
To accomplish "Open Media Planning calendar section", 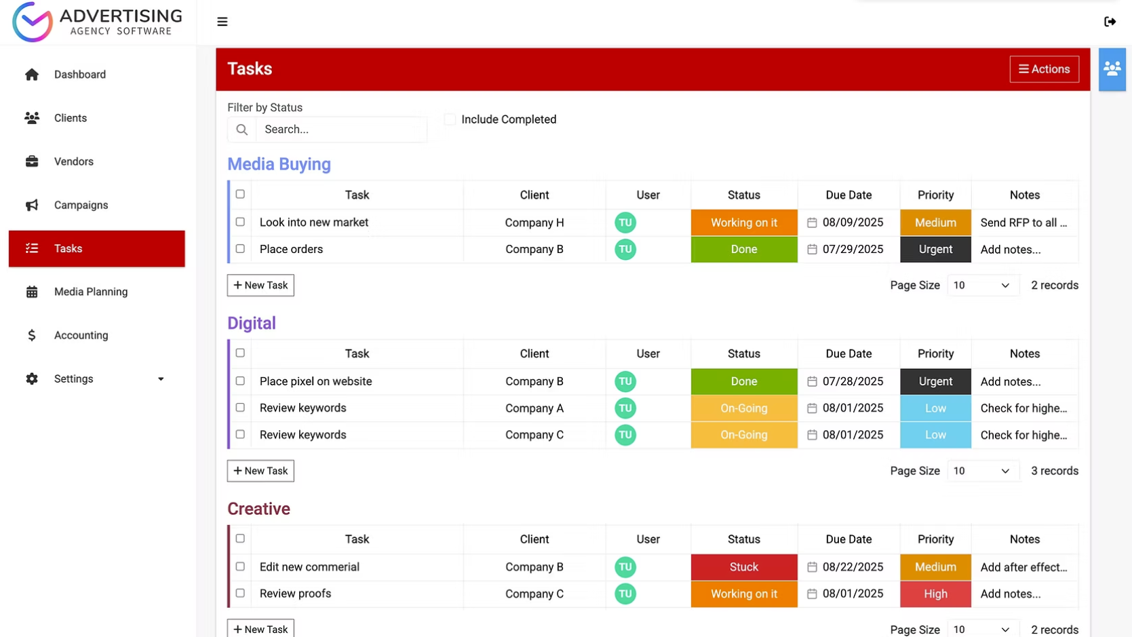I will tap(32, 292).
